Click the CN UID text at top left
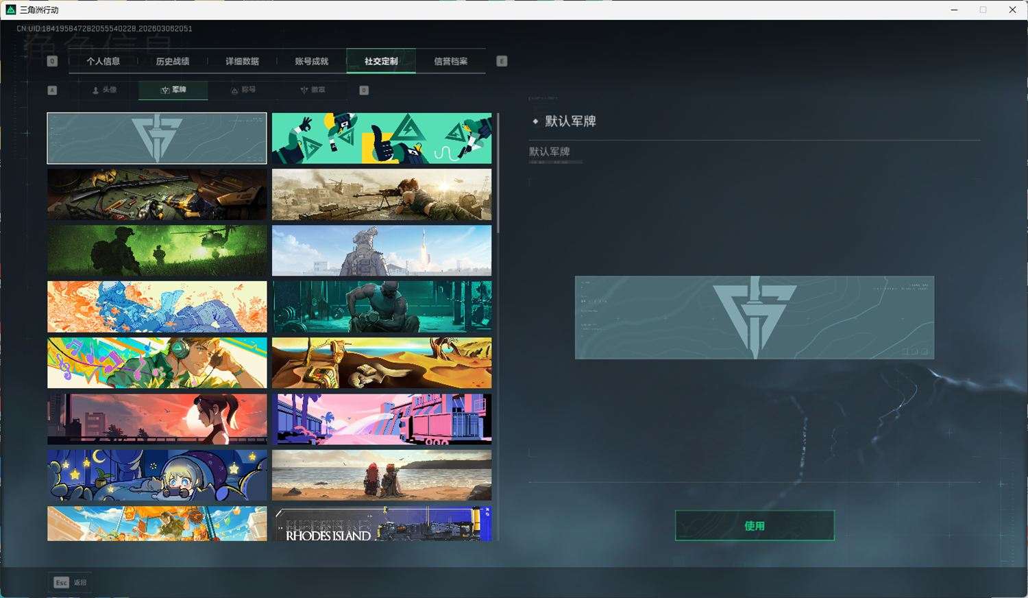The image size is (1028, 598). click(105, 29)
